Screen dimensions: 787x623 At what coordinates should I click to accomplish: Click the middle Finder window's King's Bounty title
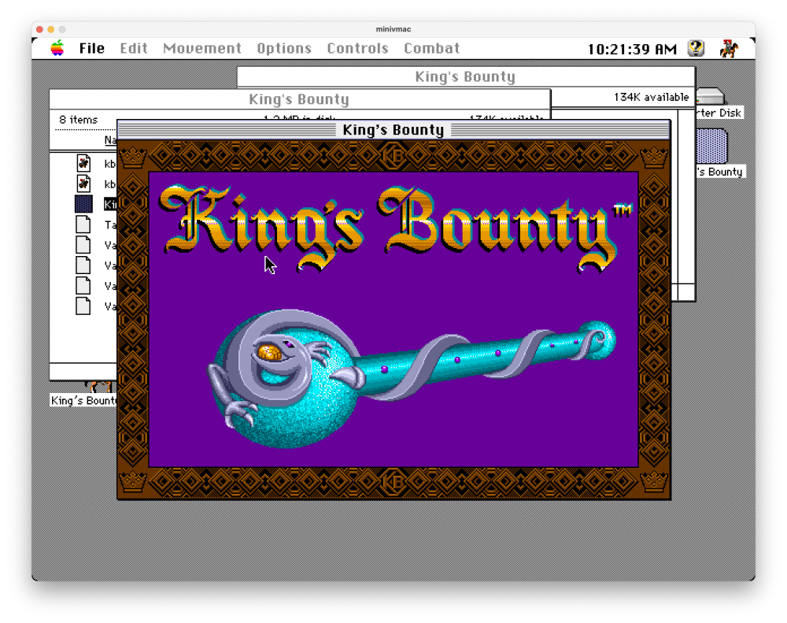(x=298, y=99)
